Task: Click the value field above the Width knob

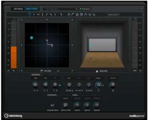Action: point(77,99)
